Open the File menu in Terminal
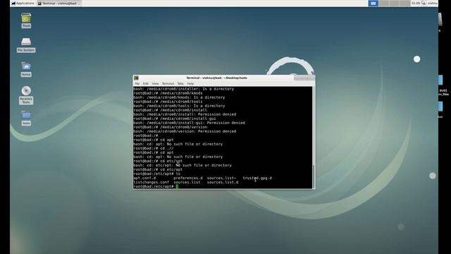 (x=137, y=83)
